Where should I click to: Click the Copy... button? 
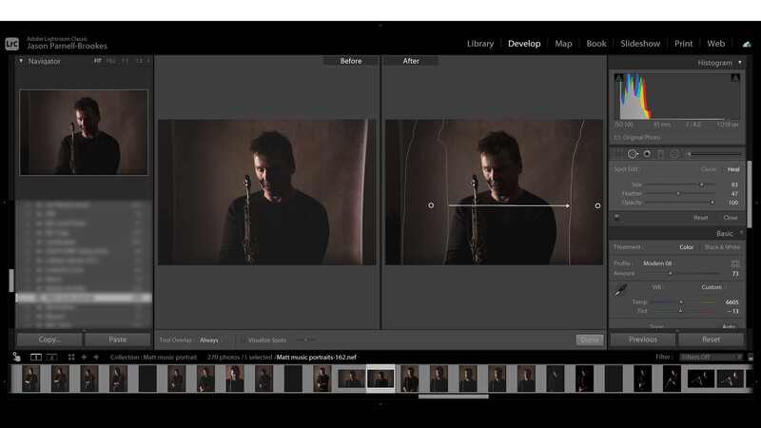pos(49,340)
